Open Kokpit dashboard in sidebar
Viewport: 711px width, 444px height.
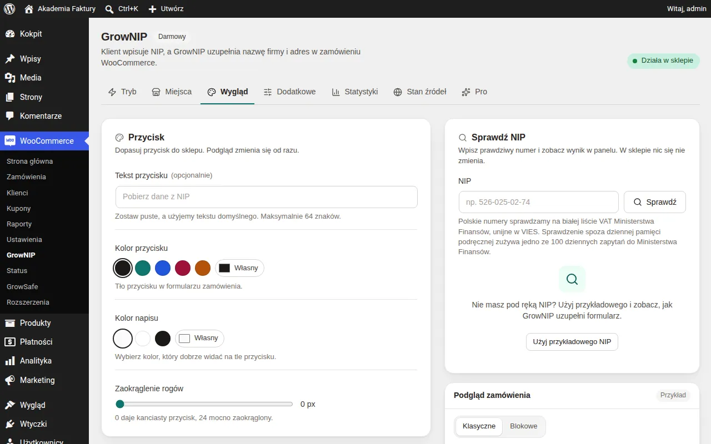[44, 34]
